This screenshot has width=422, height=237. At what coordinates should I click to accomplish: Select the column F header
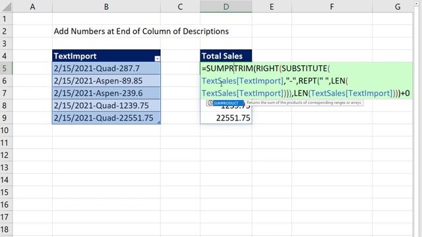(x=332, y=7)
